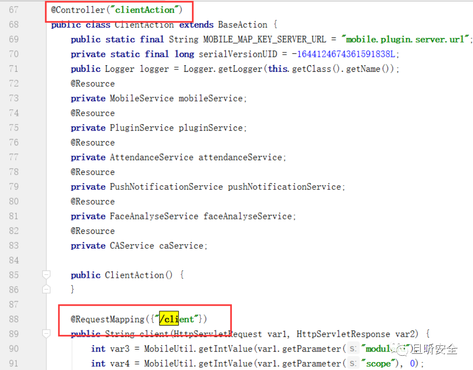Image resolution: width=473 pixels, height=370 pixels.
Task: Click @Resource annotation on line 82
Action: coord(93,232)
